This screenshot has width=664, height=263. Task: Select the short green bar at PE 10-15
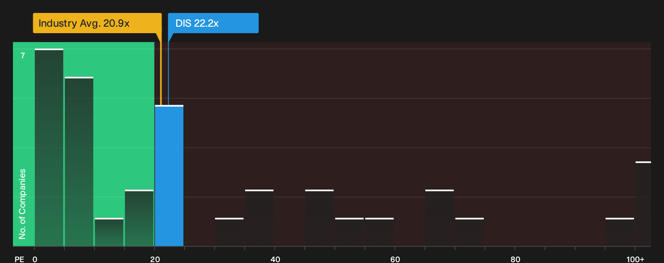(x=109, y=232)
